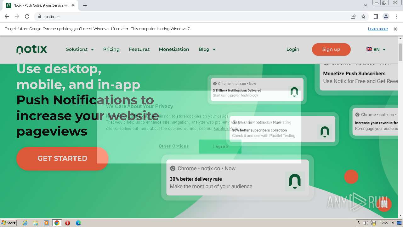View site info via the lock icon

(x=39, y=16)
